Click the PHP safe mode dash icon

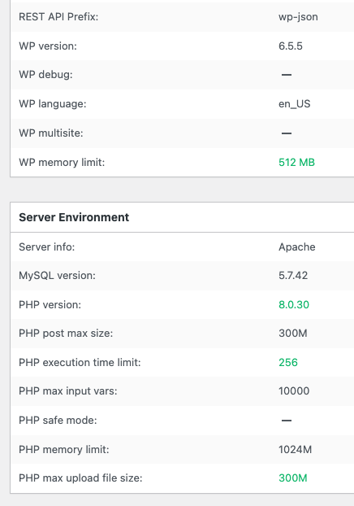point(287,420)
